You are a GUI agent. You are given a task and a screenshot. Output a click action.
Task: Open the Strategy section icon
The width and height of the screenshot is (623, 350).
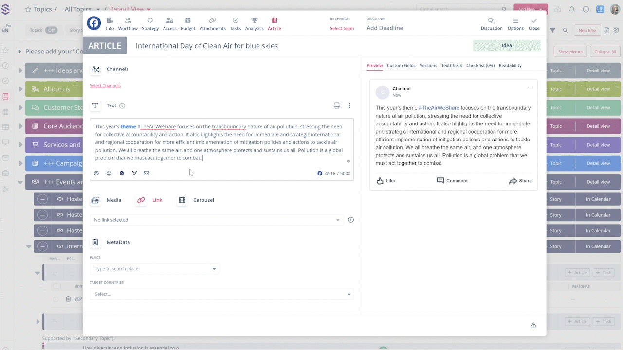tap(150, 21)
